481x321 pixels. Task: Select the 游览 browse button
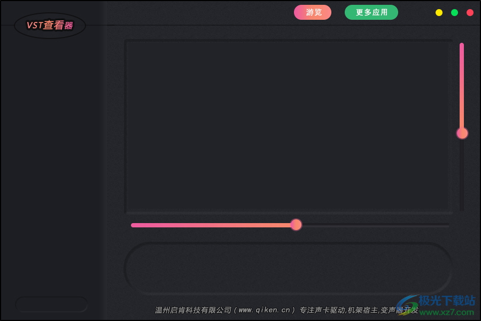click(313, 12)
